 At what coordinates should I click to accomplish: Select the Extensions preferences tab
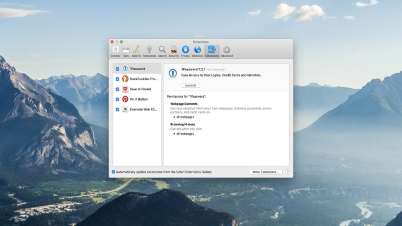click(x=212, y=51)
